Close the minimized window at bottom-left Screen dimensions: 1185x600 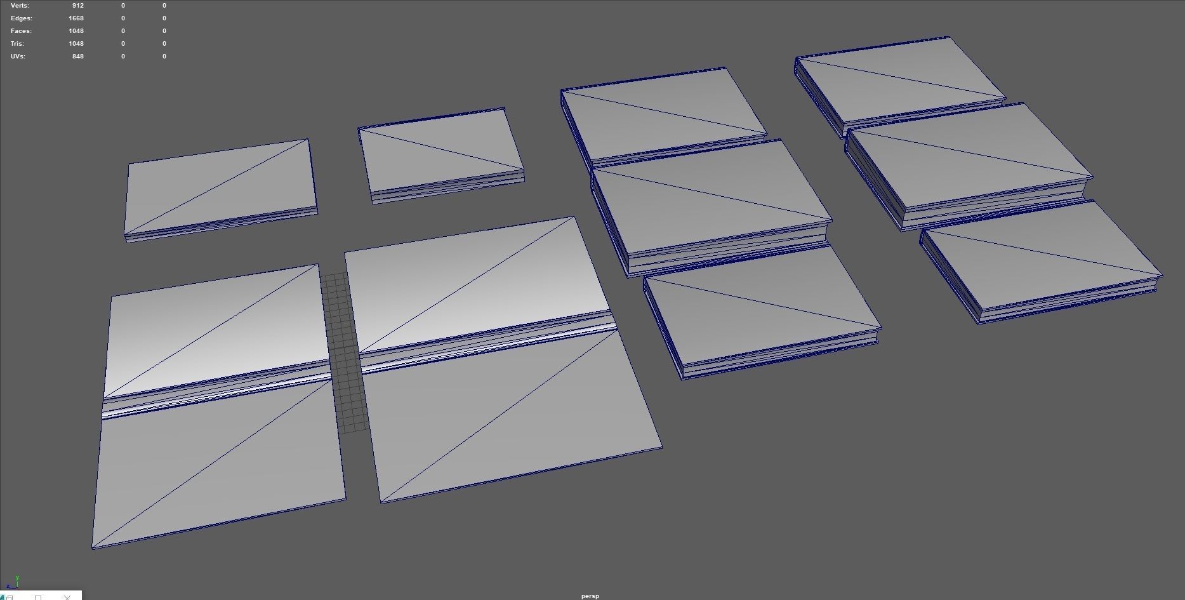[x=67, y=597]
